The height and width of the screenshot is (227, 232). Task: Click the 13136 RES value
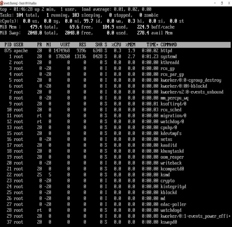click(80, 56)
